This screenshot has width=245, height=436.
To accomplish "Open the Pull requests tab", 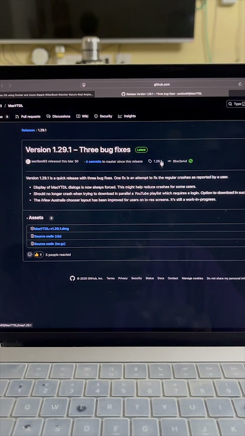I will pos(28,116).
